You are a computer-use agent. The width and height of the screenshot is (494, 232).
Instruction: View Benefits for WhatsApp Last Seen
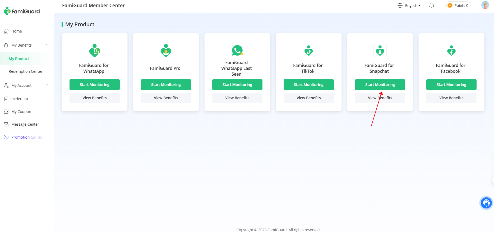tap(237, 98)
